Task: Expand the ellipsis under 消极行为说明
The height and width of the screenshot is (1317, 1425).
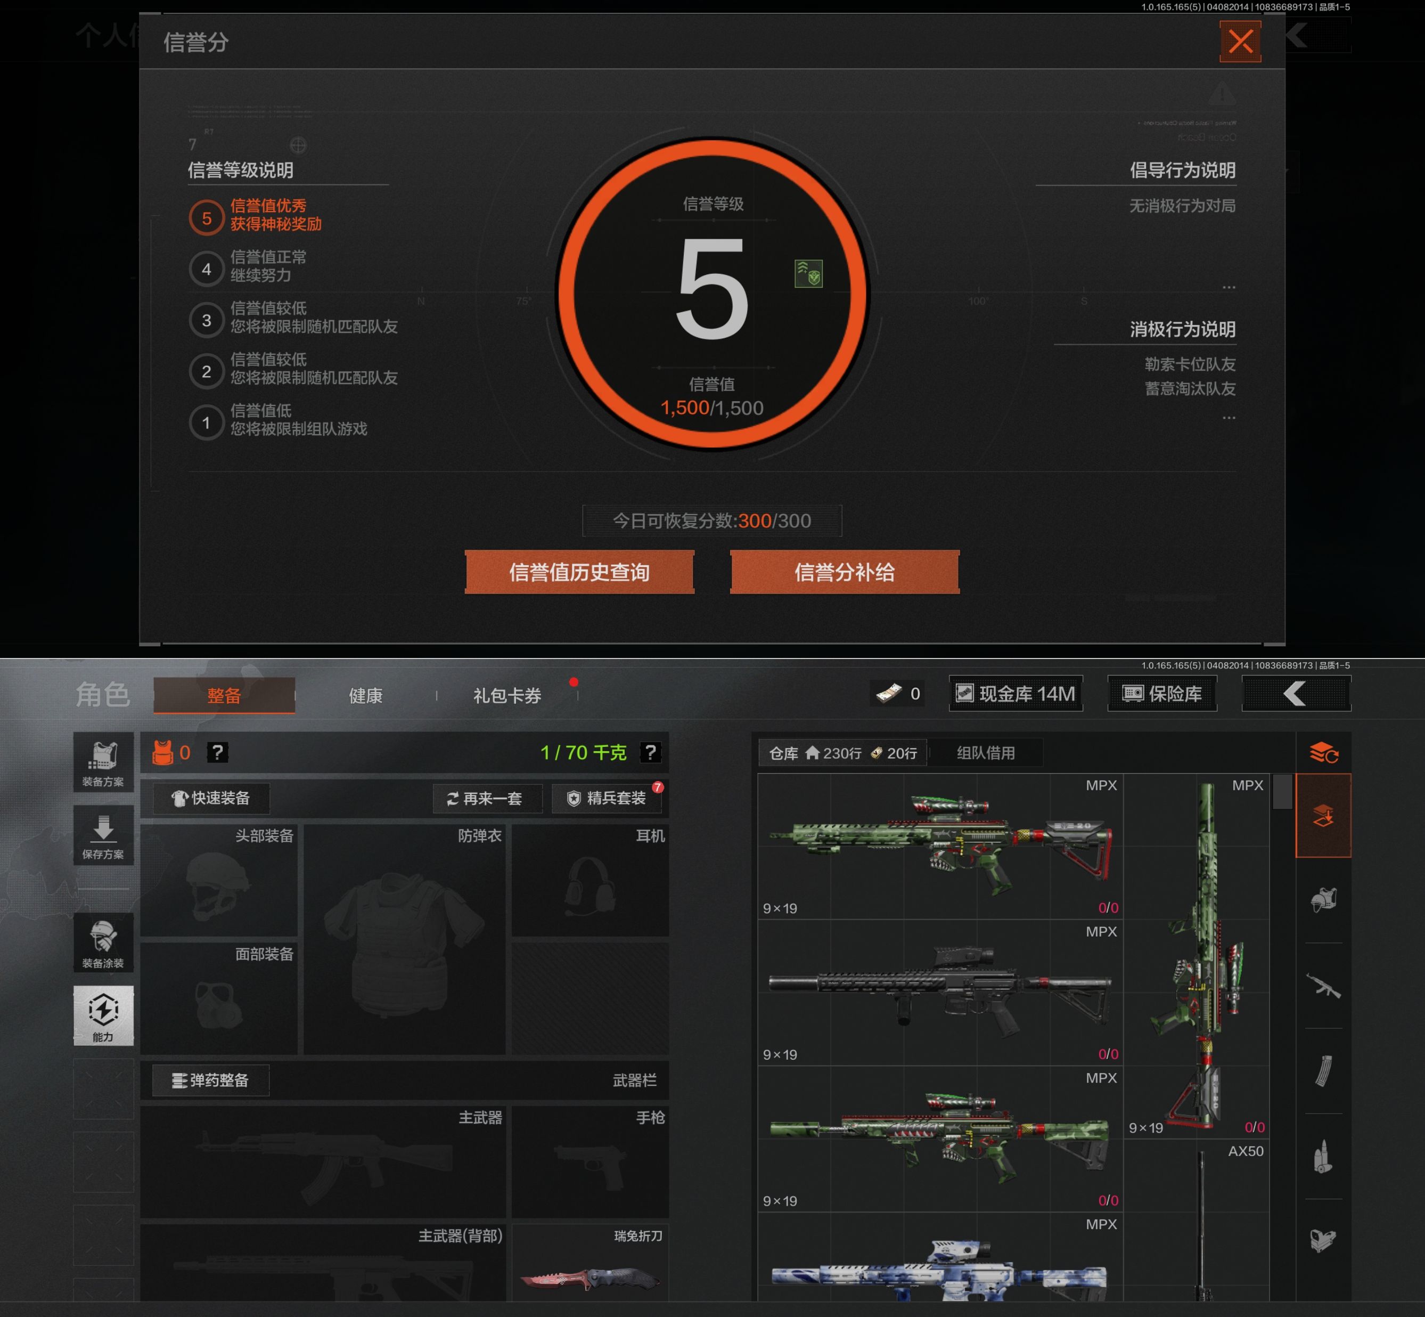Action: pos(1229,418)
